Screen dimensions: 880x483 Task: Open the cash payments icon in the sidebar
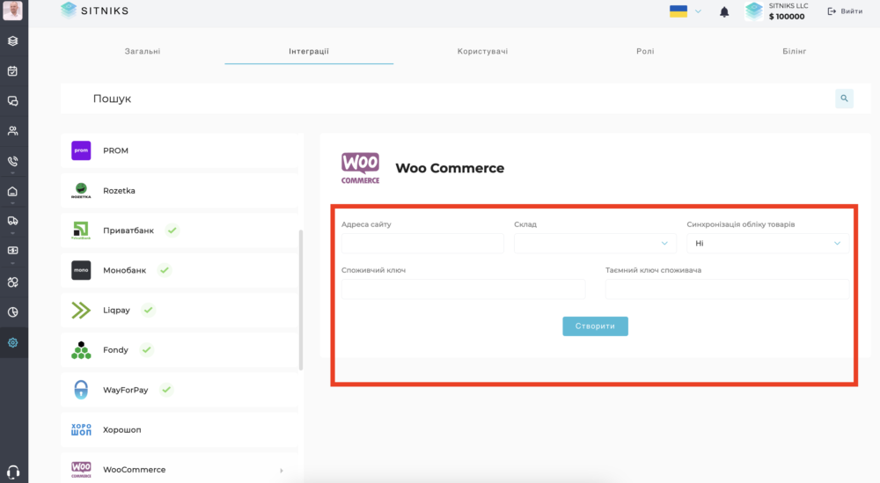pos(12,251)
